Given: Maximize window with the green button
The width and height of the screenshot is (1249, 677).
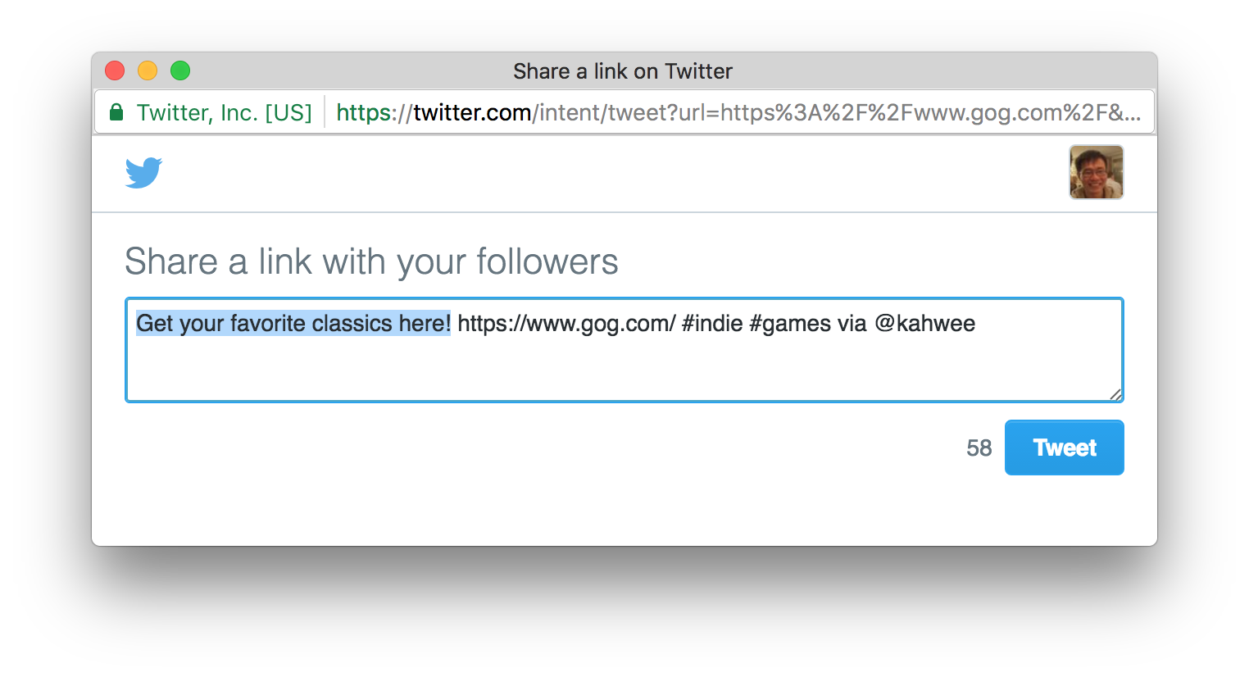Looking at the screenshot, I should pos(180,71).
